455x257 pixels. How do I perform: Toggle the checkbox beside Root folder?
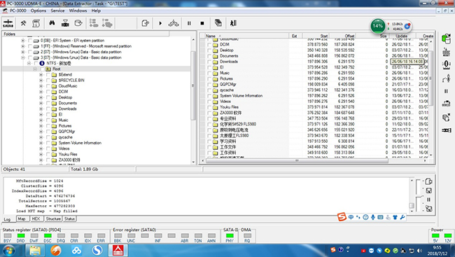[42, 69]
